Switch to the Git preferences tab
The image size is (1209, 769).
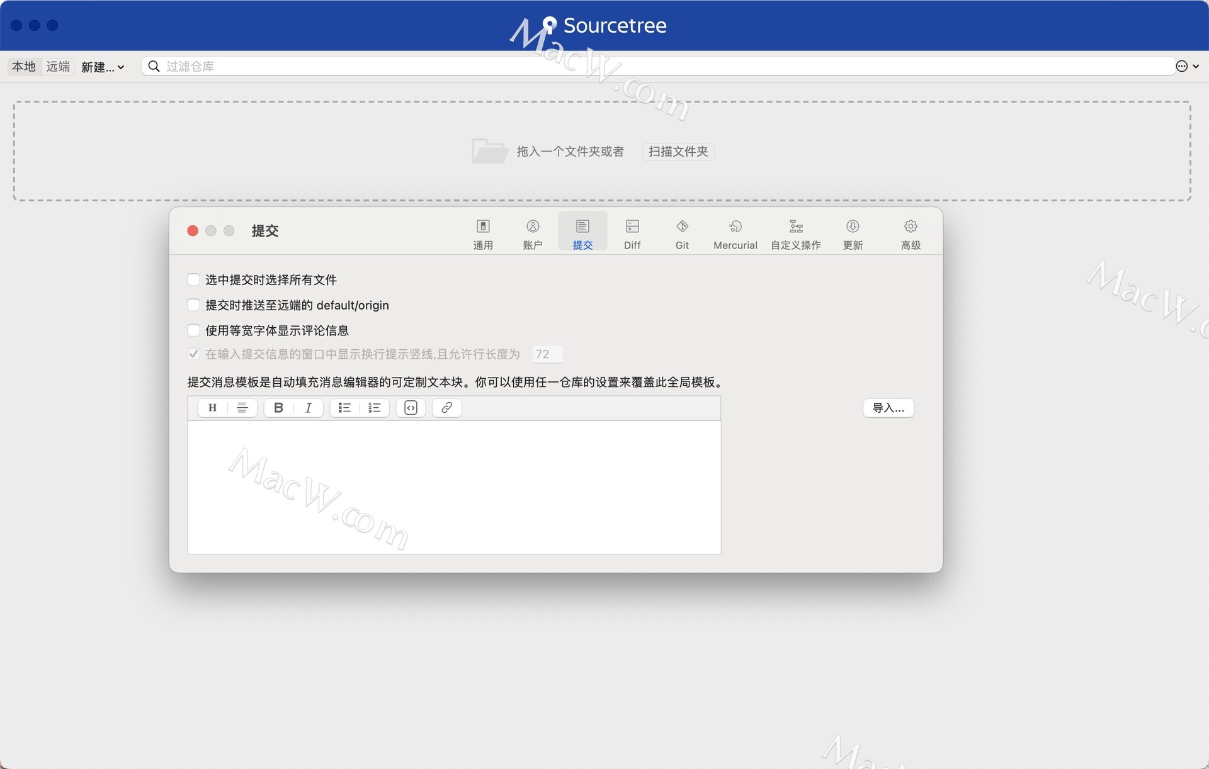coord(682,233)
